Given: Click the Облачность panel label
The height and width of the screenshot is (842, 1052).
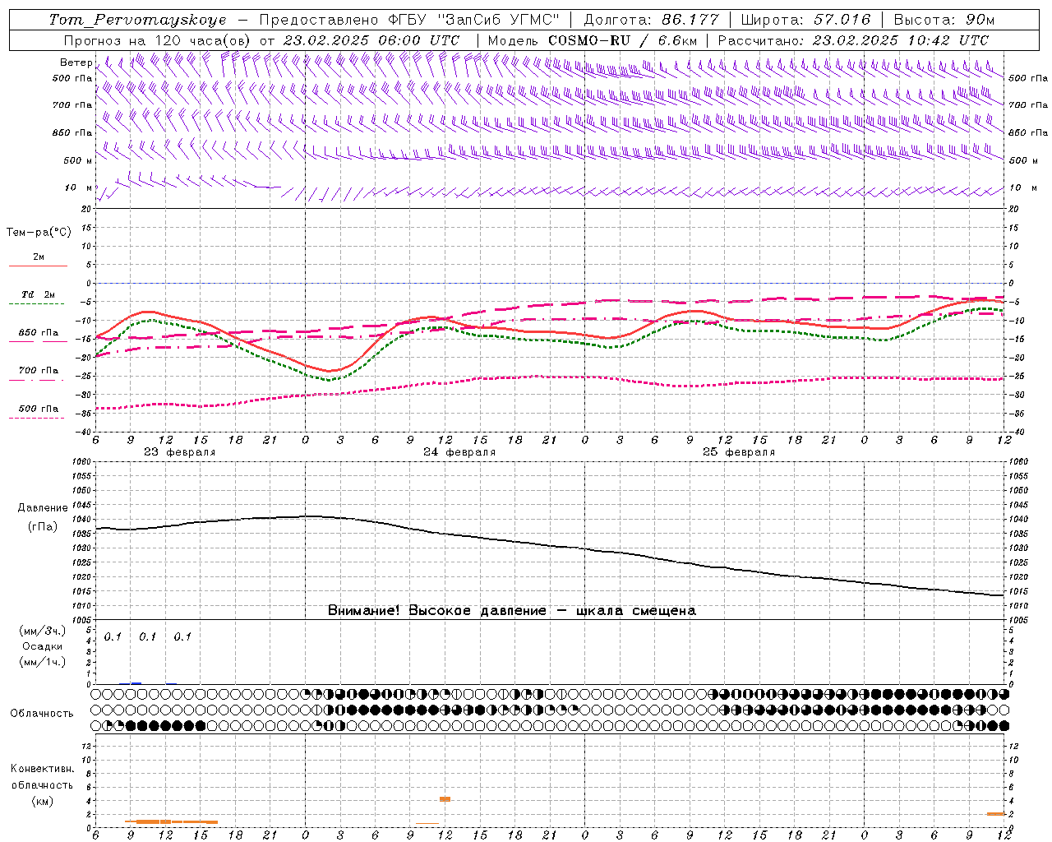Looking at the screenshot, I should (42, 714).
